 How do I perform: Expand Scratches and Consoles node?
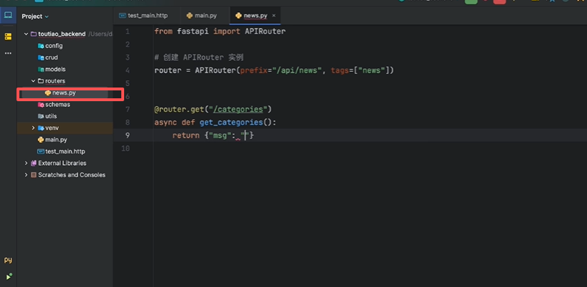(x=26, y=175)
